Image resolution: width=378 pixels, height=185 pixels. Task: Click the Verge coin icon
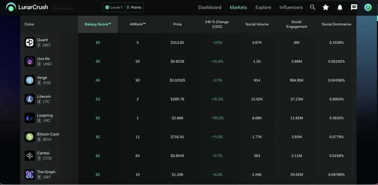(x=30, y=80)
